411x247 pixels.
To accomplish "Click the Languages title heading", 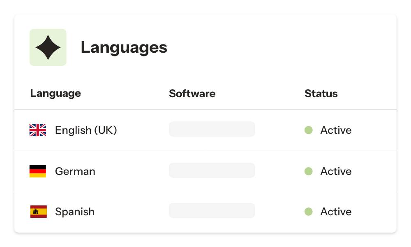I will click(x=124, y=47).
